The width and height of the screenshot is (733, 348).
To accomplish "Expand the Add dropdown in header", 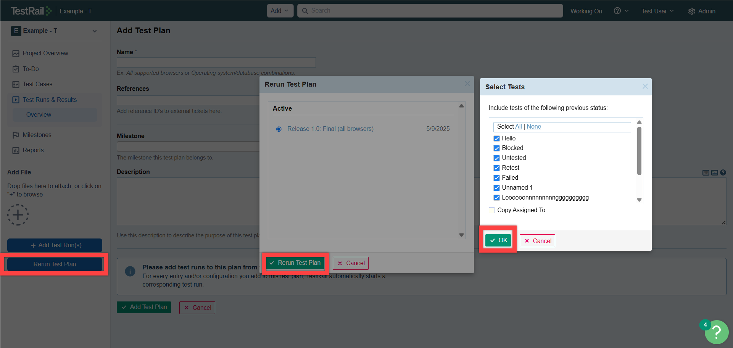I will coord(280,11).
